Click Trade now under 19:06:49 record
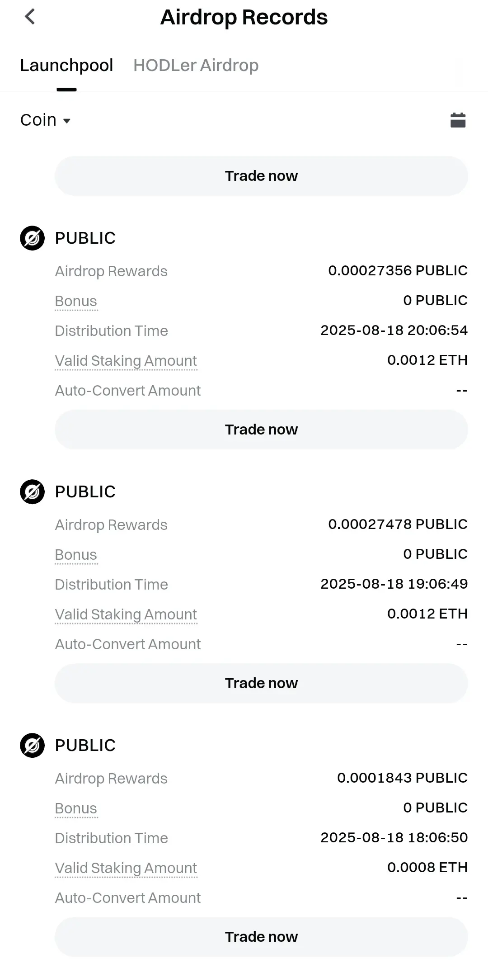 click(261, 683)
